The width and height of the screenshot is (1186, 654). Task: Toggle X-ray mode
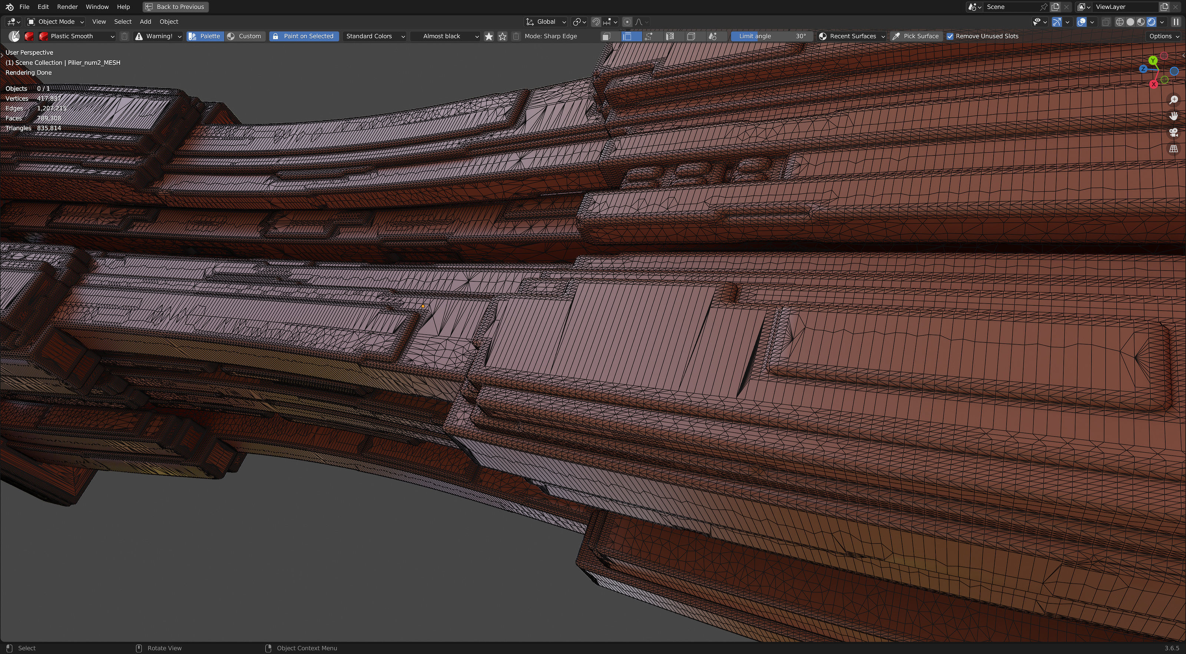point(1106,21)
